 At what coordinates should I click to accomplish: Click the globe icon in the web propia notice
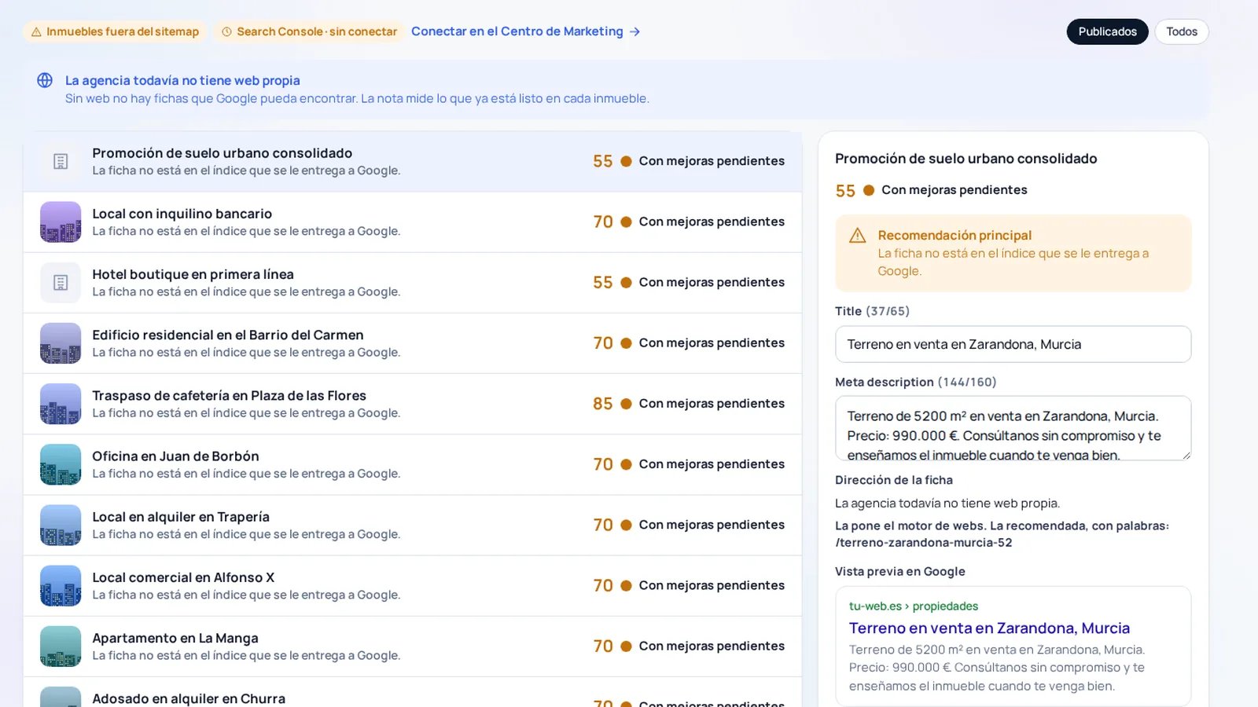tap(45, 80)
